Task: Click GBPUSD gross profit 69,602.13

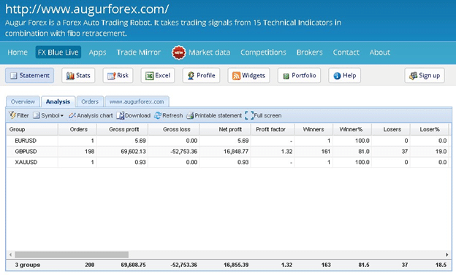Action: tap(134, 152)
